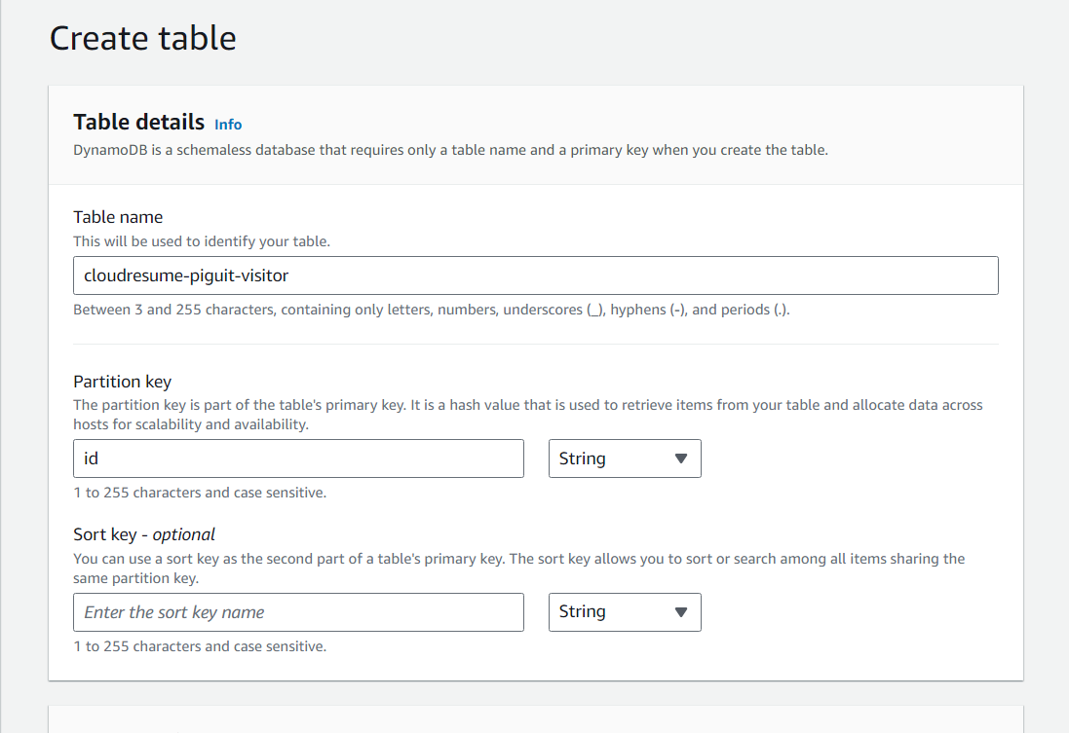
Task: Click the 'This will be used to identify' hint
Action: (x=202, y=241)
